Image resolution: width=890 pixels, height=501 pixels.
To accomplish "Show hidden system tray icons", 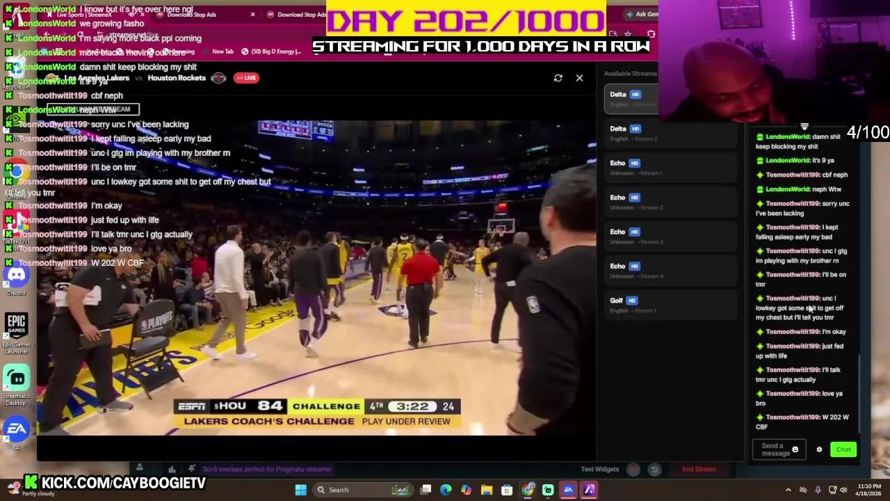I will 788,490.
